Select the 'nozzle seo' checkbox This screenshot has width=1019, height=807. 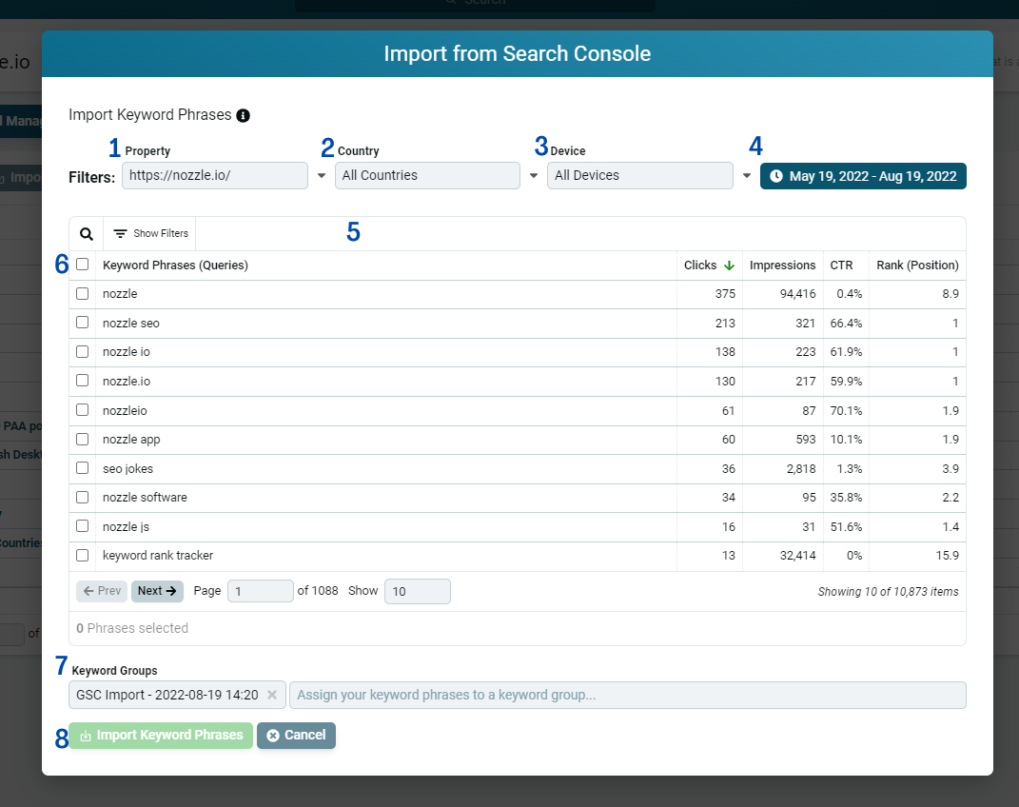coord(83,323)
